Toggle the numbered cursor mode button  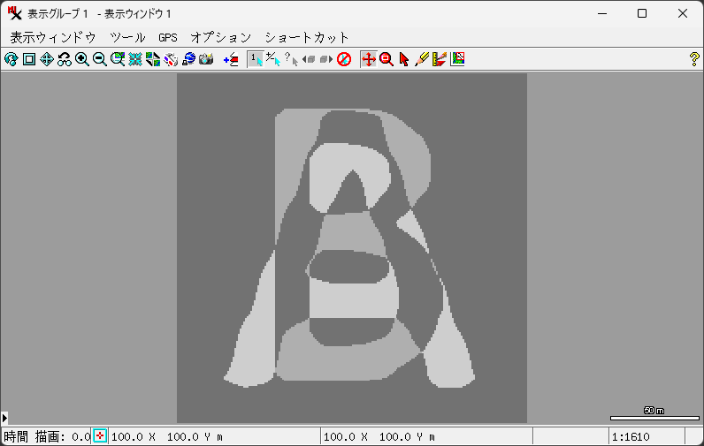[x=255, y=59]
